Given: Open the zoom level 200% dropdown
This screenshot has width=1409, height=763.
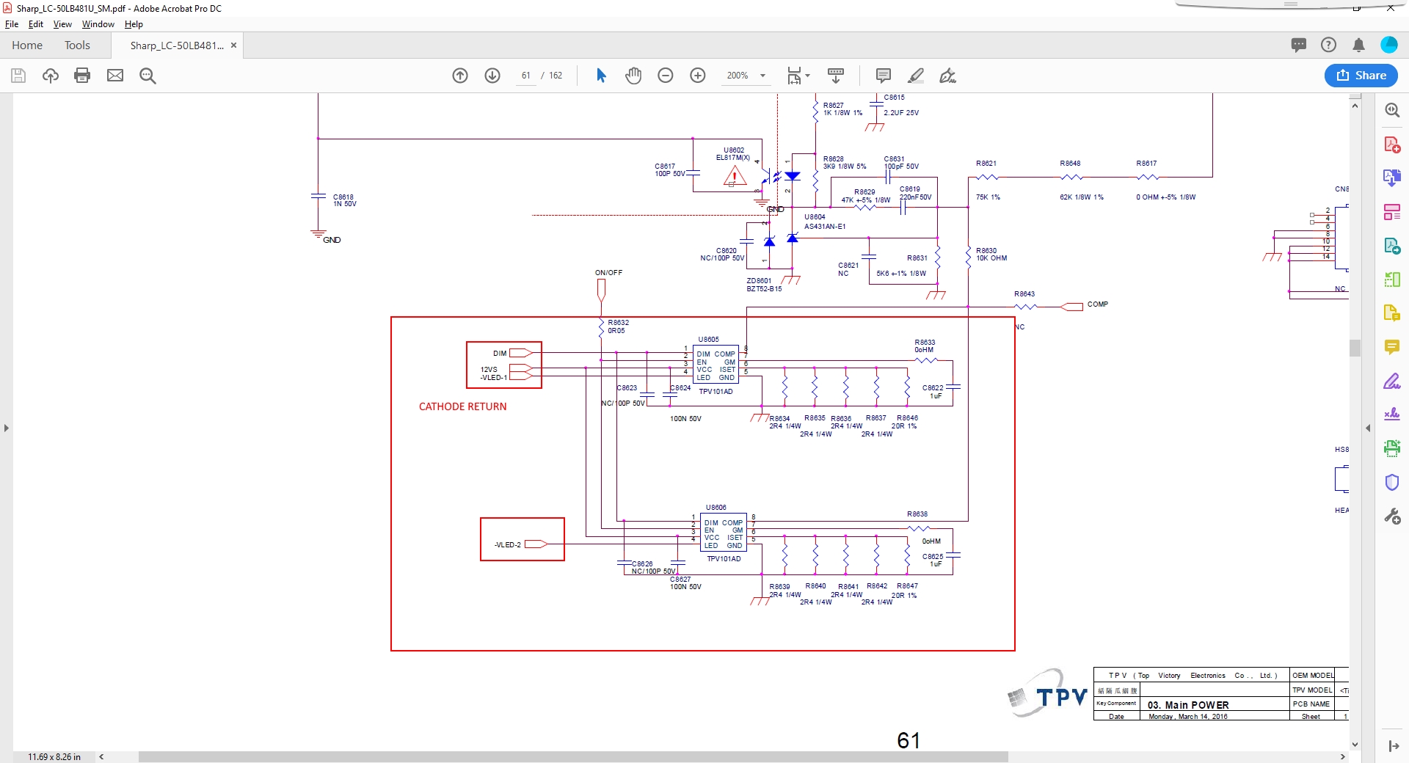Looking at the screenshot, I should point(762,76).
